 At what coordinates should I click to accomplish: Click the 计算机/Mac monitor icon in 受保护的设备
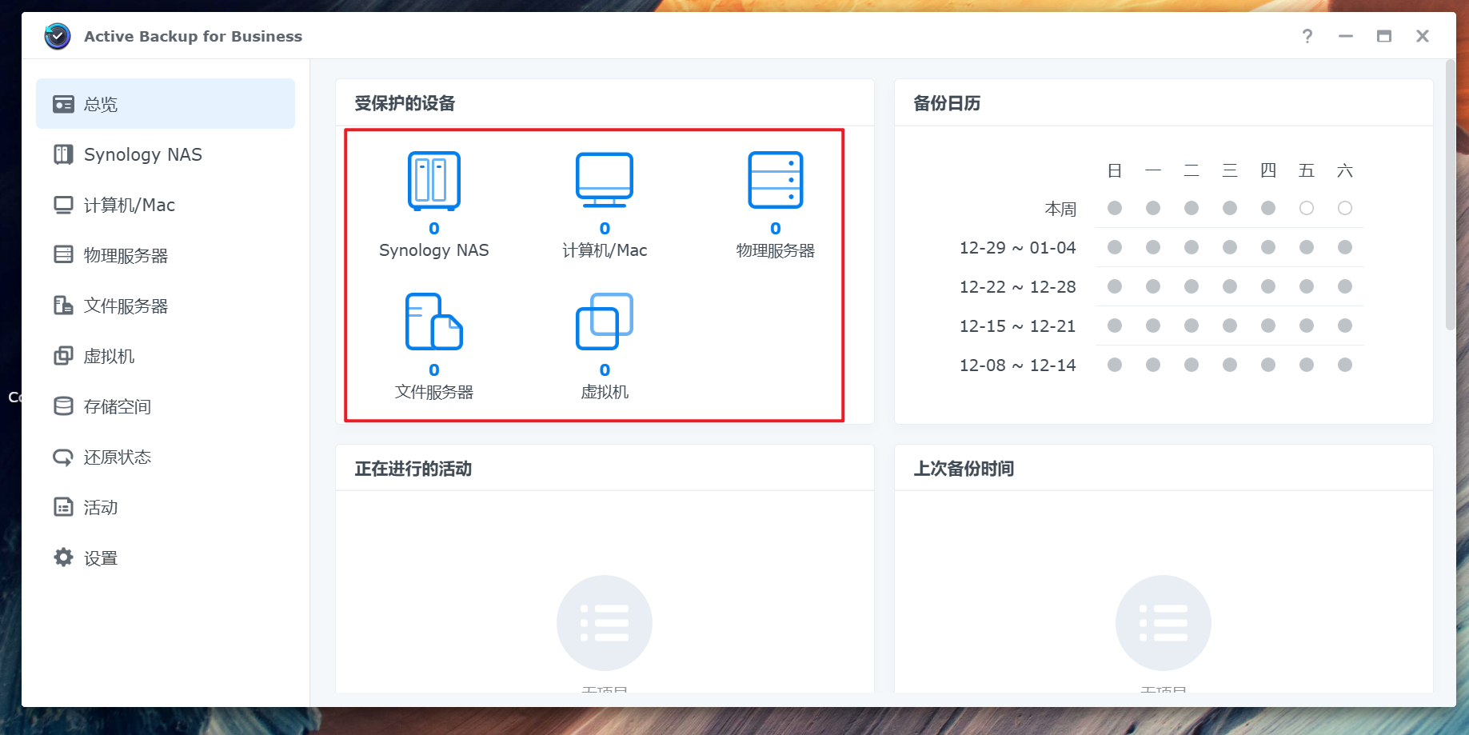click(605, 181)
